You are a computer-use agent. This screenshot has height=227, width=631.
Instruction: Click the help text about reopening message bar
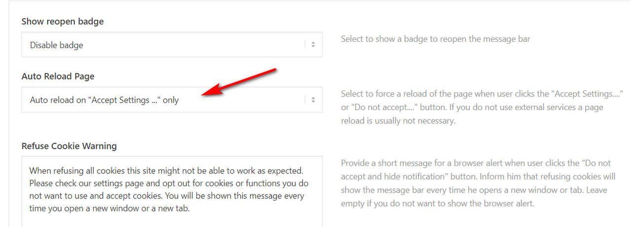click(435, 39)
